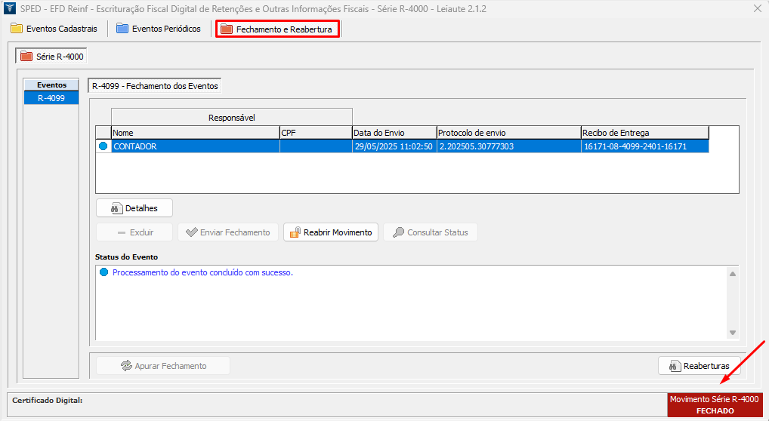The width and height of the screenshot is (769, 421).
Task: Select the CONTADOR row name cell
Action: pos(195,146)
